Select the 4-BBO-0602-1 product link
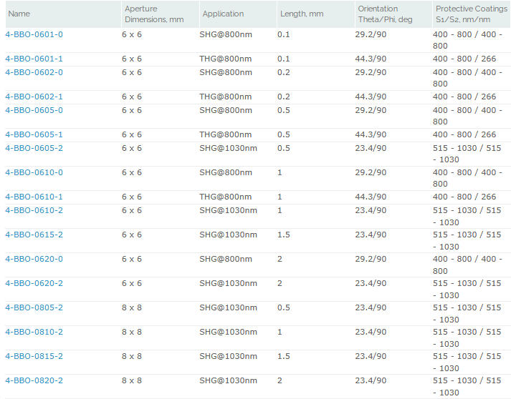The height and width of the screenshot is (399, 511). click(x=34, y=97)
